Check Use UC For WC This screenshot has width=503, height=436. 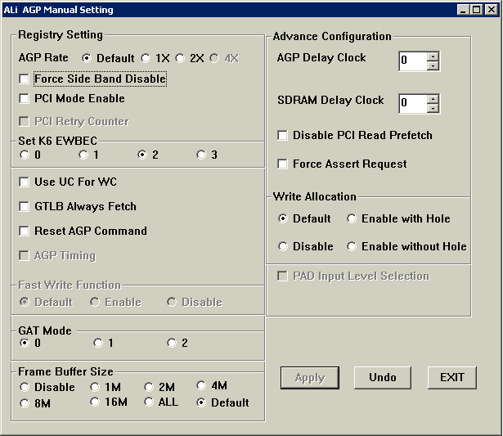(24, 182)
